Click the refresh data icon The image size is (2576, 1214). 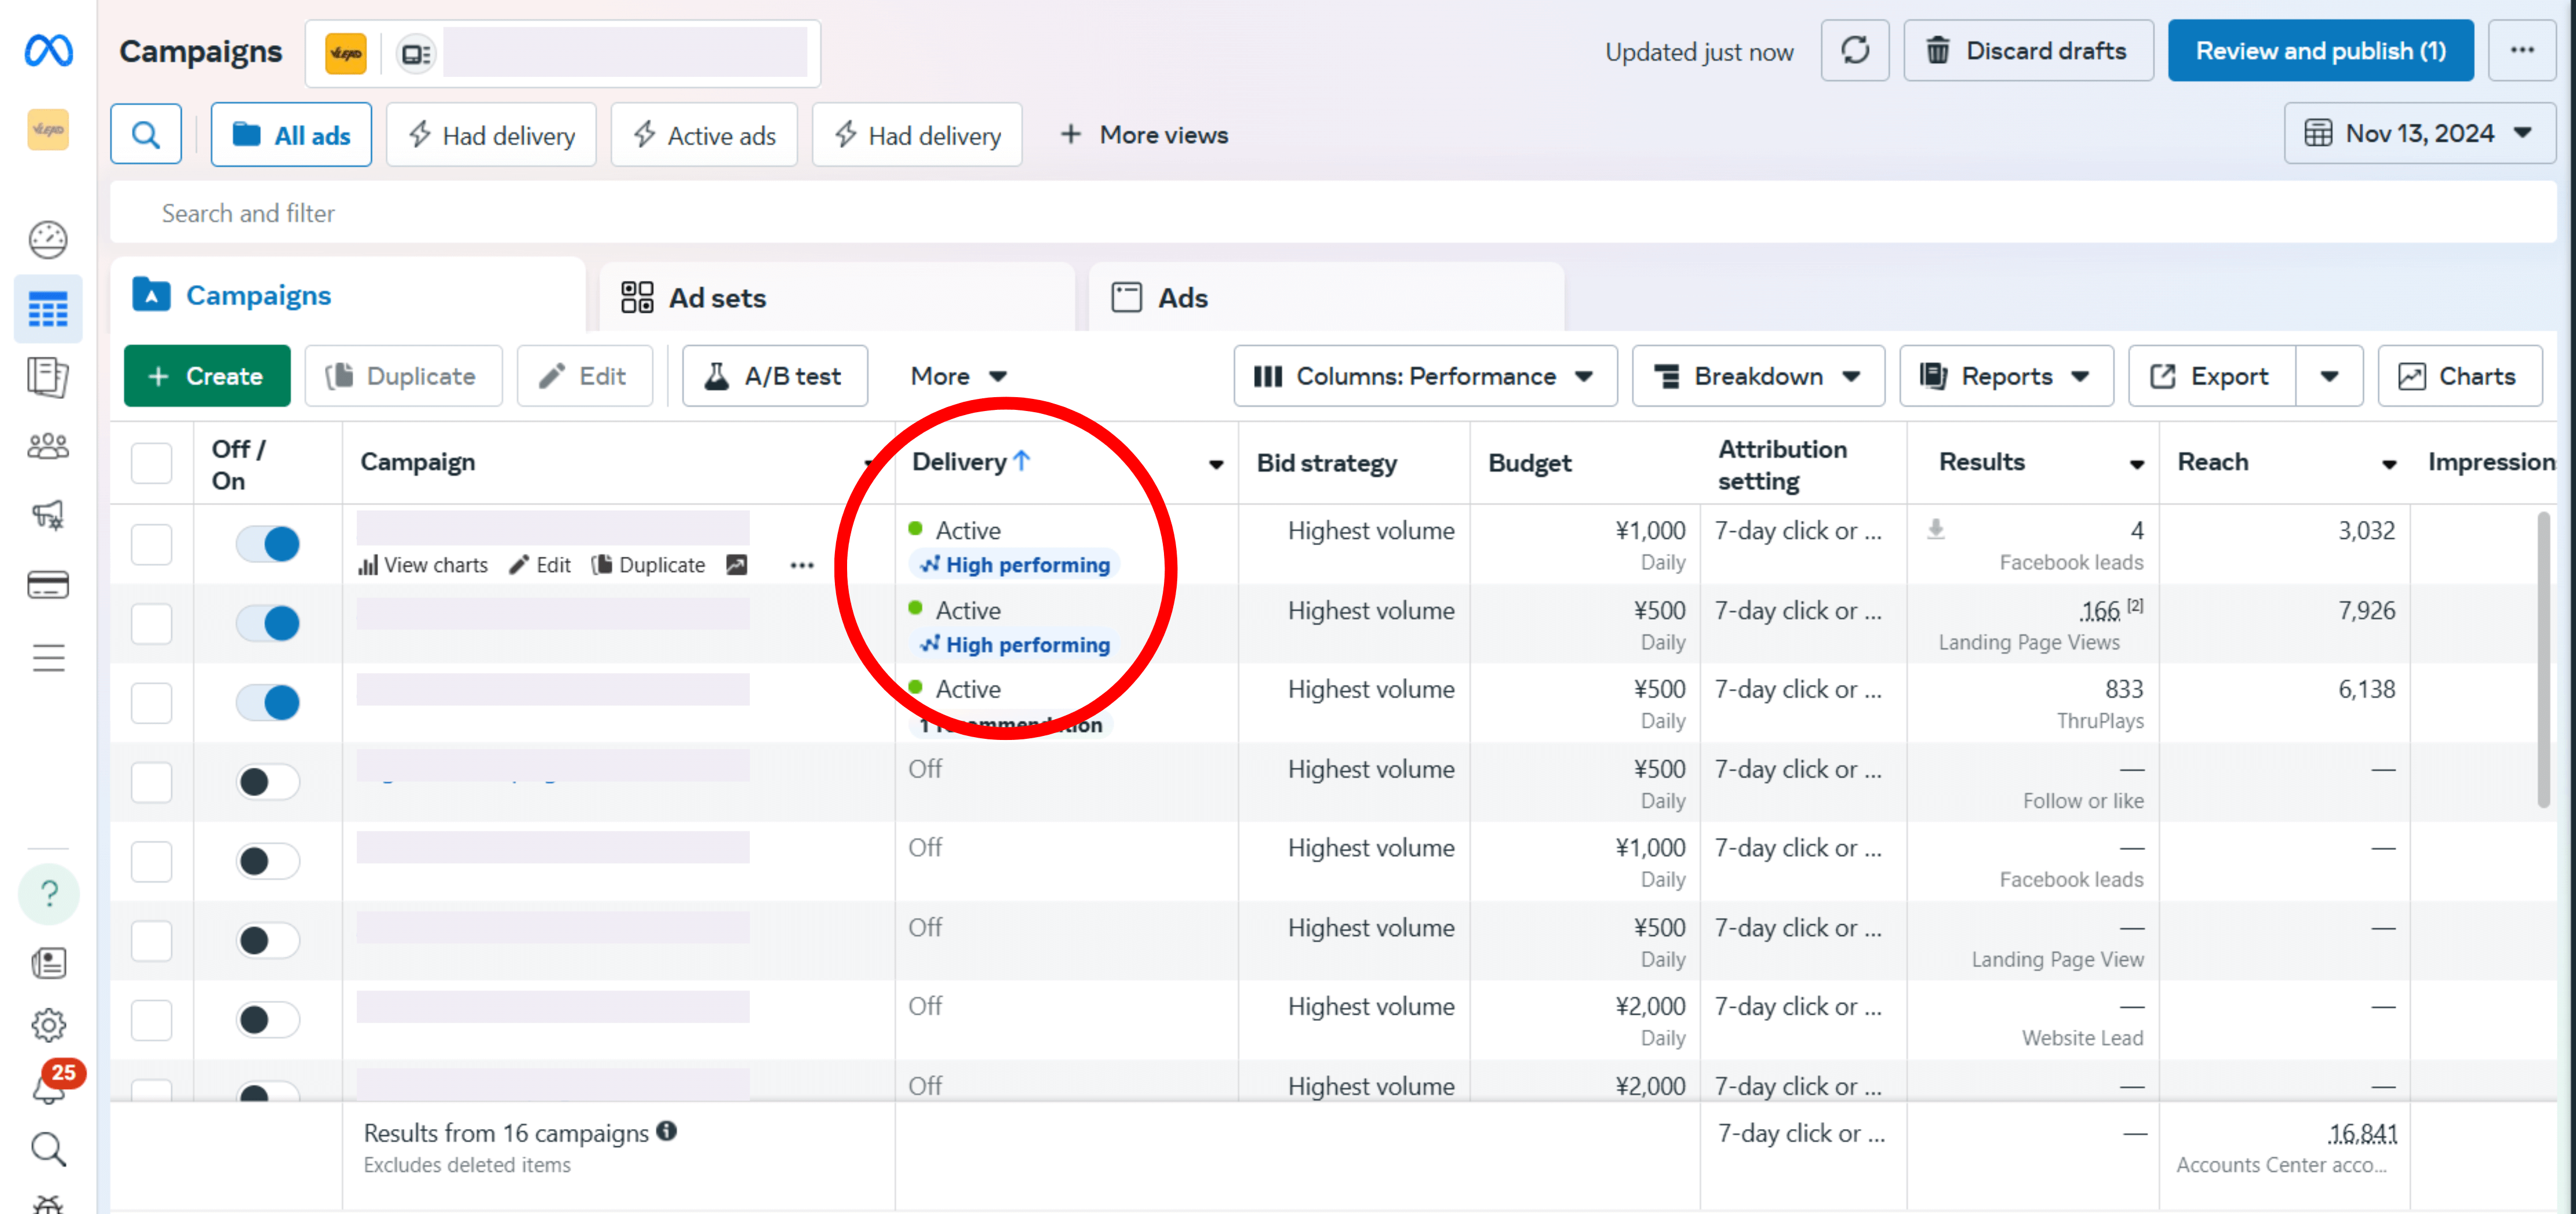(x=1854, y=50)
